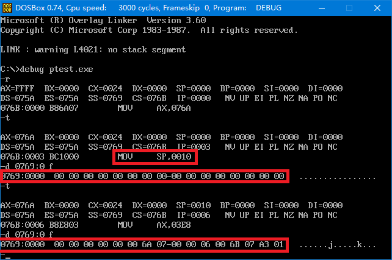Close the DOSBox window
392x260 pixels.
(x=377, y=8)
